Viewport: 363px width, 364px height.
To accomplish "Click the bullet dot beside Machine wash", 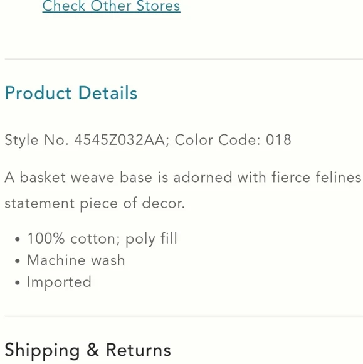I will (18, 261).
